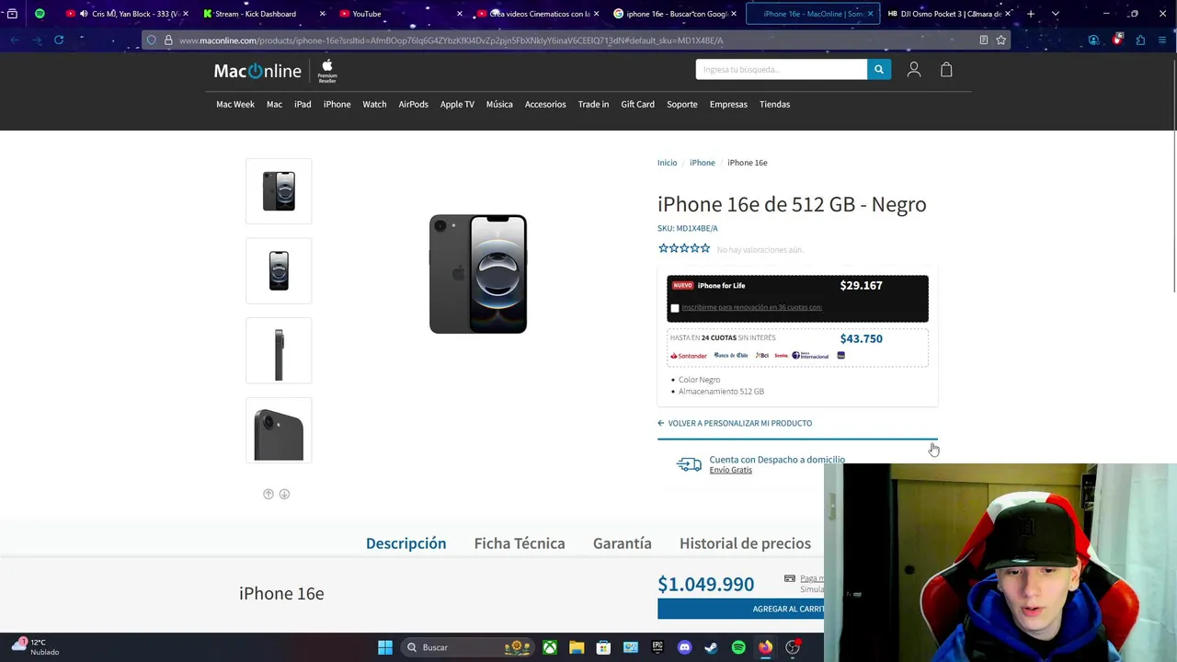Open Windows Start menu

point(385,647)
